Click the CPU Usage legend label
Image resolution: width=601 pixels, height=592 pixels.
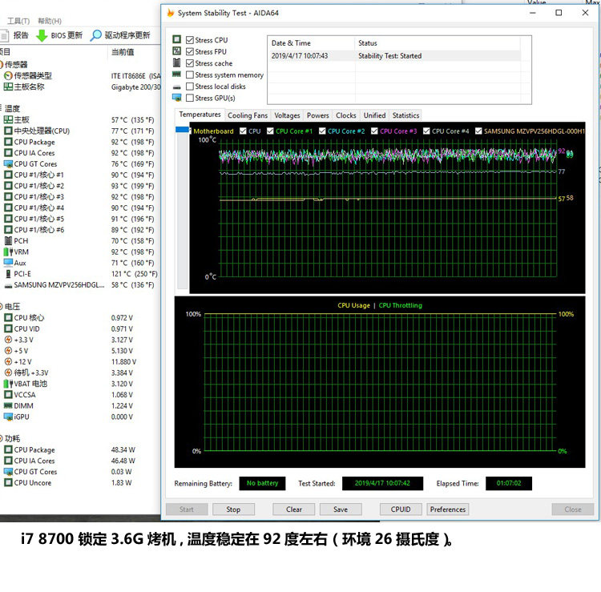click(x=353, y=305)
